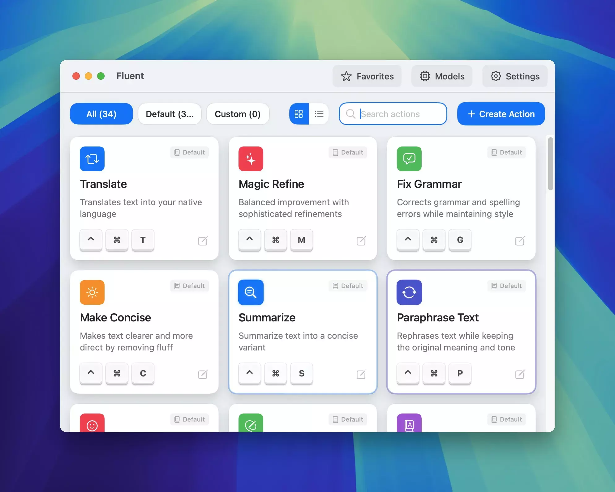Edit the Translate action via pencil icon
The height and width of the screenshot is (492, 615).
(203, 241)
